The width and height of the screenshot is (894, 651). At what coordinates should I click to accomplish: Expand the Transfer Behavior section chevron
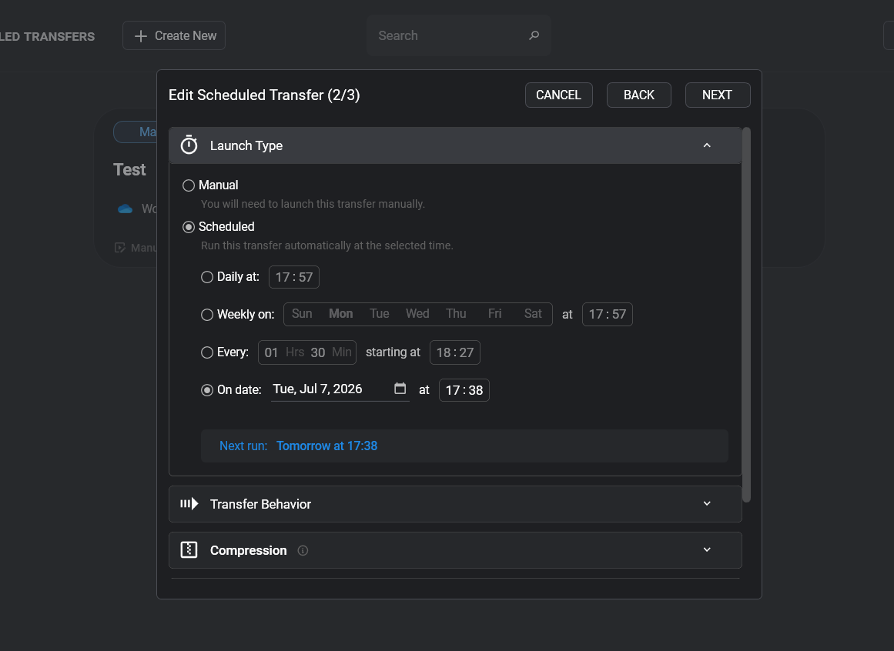707,503
